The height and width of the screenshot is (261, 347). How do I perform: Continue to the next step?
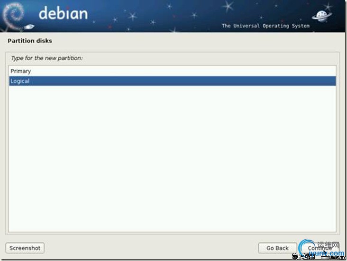(320, 248)
